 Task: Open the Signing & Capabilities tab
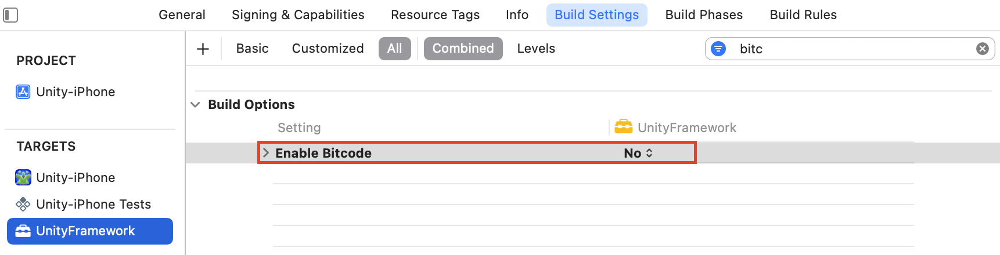point(298,15)
